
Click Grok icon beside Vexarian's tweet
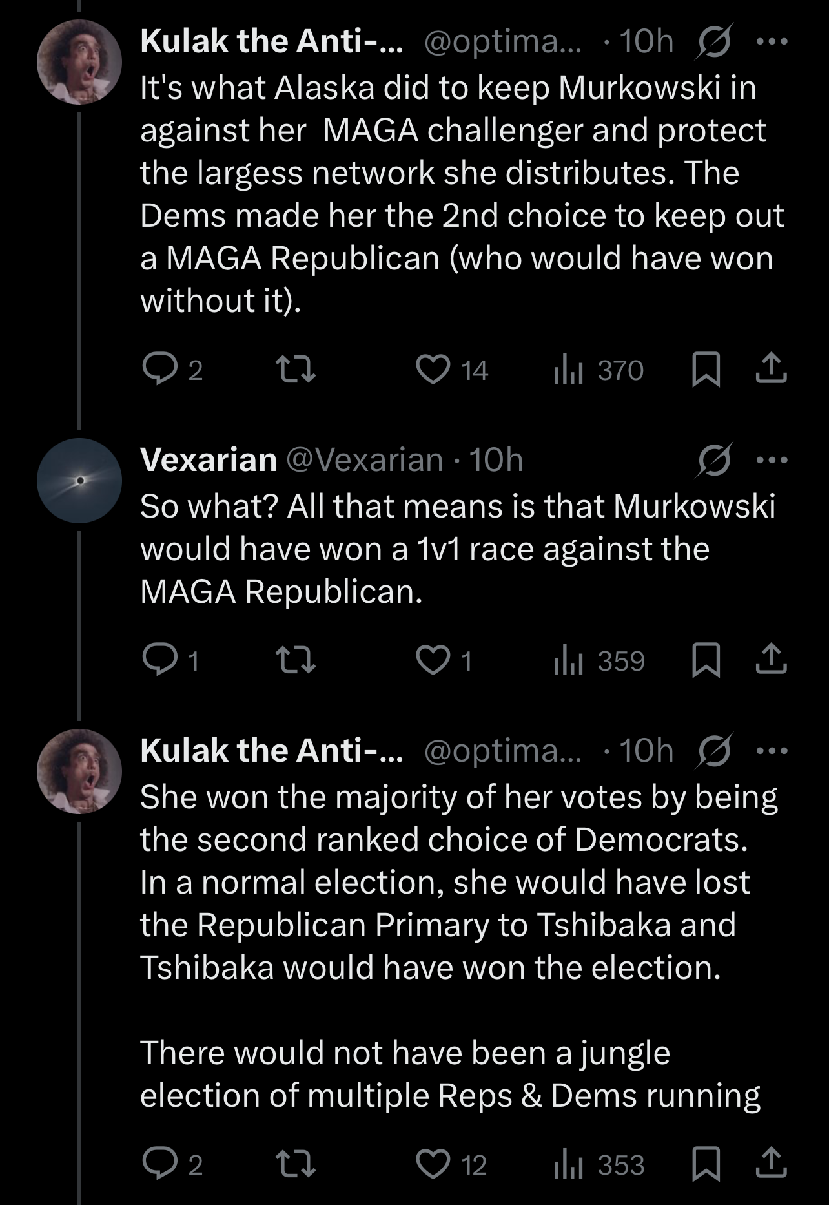713,460
